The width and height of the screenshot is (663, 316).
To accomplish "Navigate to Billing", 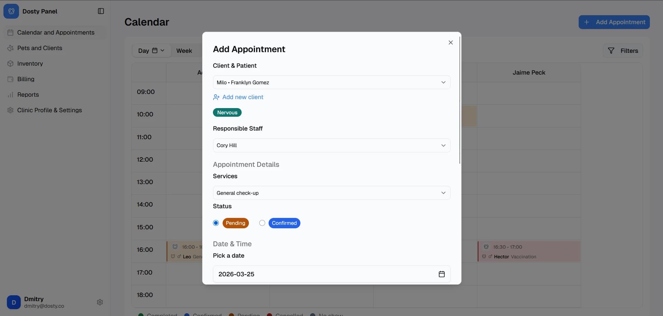I will pyautogui.click(x=55, y=79).
